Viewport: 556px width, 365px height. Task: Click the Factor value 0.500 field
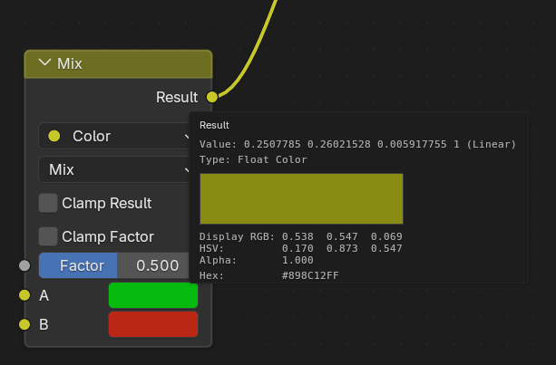click(156, 265)
